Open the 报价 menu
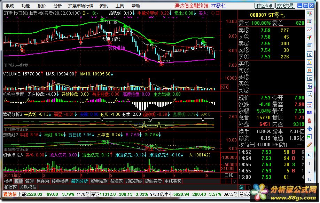The image size is (320, 203). [42, 6]
